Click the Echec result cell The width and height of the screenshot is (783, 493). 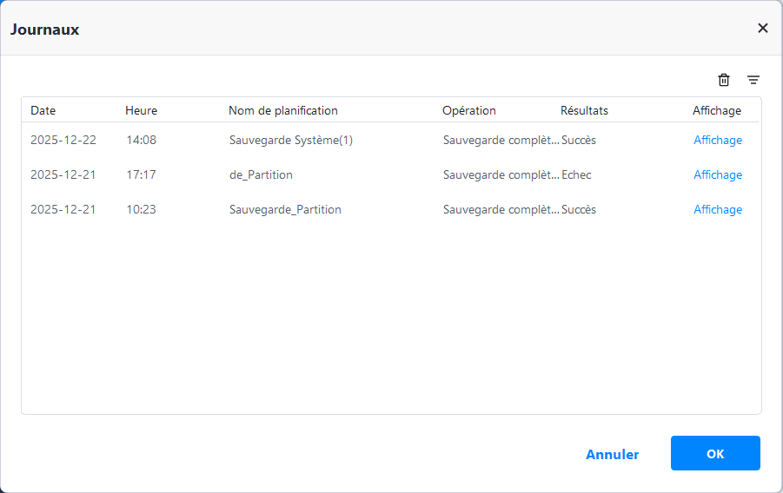click(x=576, y=174)
